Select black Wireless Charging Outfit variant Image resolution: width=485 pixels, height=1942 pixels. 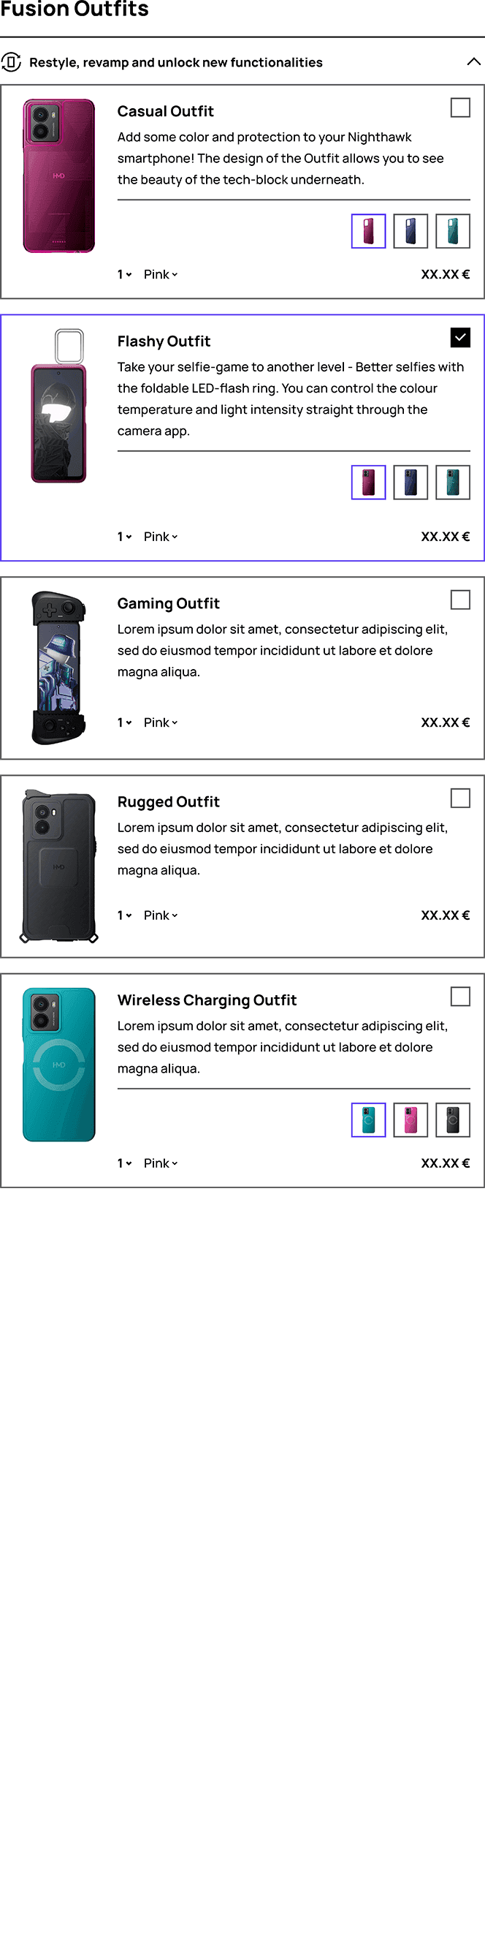click(x=453, y=1119)
